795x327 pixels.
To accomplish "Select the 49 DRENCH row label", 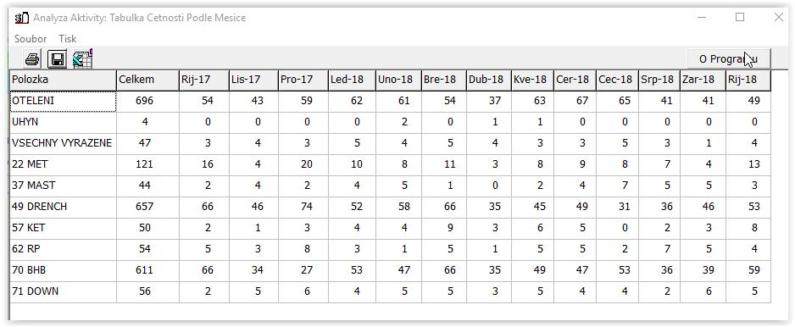I will pyautogui.click(x=64, y=207).
